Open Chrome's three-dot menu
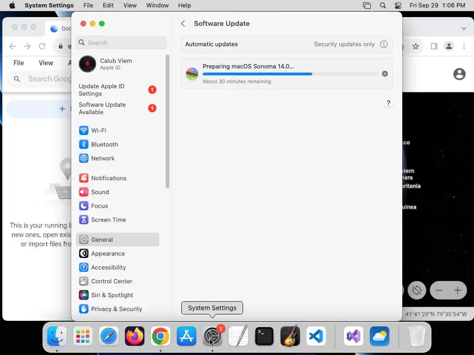The height and width of the screenshot is (355, 474). [464, 46]
